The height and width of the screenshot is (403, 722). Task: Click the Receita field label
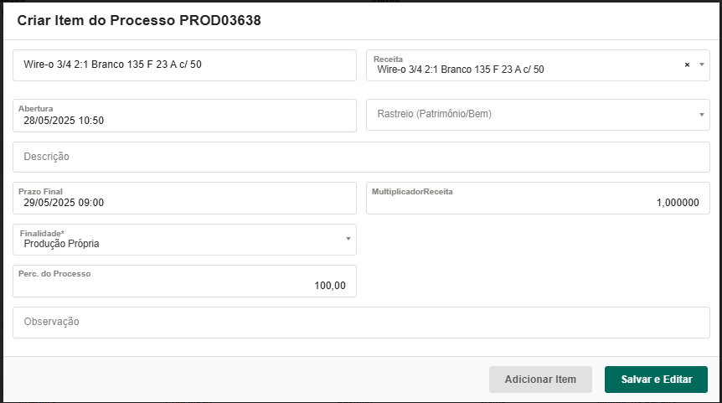pyautogui.click(x=389, y=59)
